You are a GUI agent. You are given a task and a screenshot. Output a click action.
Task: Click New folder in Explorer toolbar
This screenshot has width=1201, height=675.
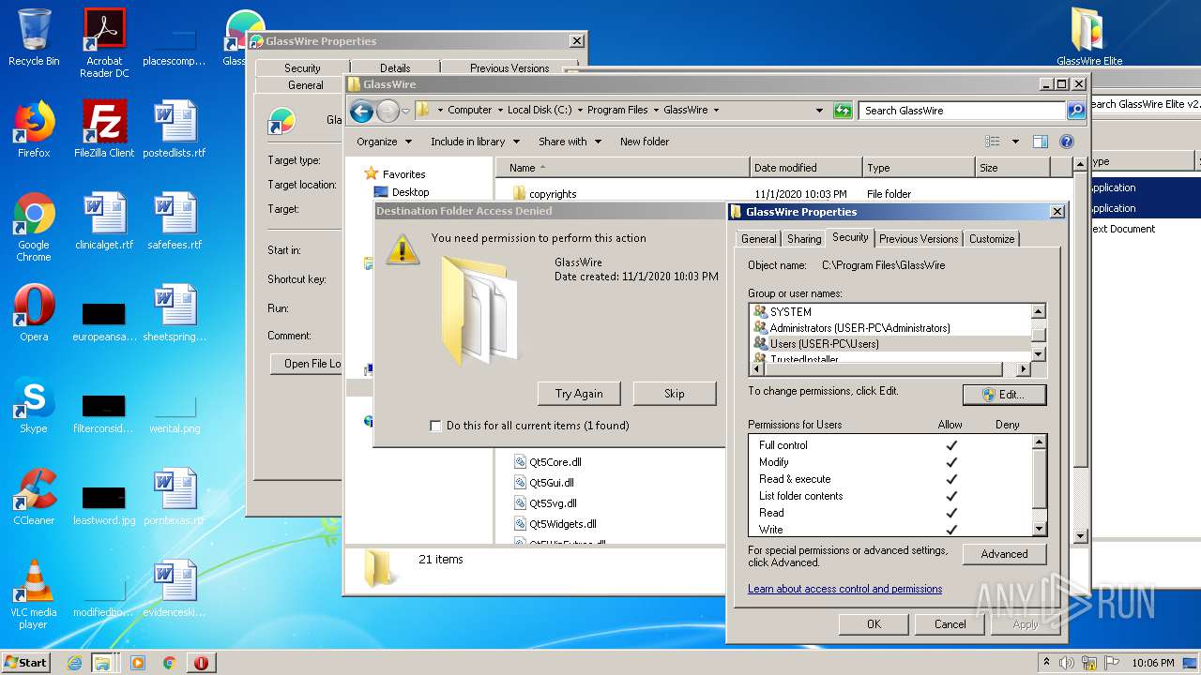pyautogui.click(x=645, y=142)
